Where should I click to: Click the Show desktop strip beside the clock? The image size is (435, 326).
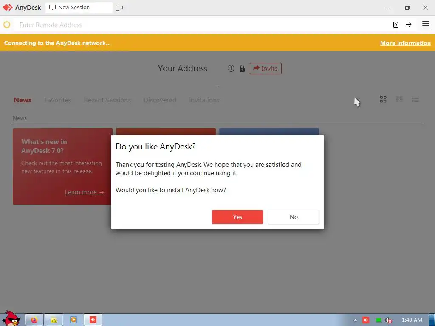coord(432,320)
